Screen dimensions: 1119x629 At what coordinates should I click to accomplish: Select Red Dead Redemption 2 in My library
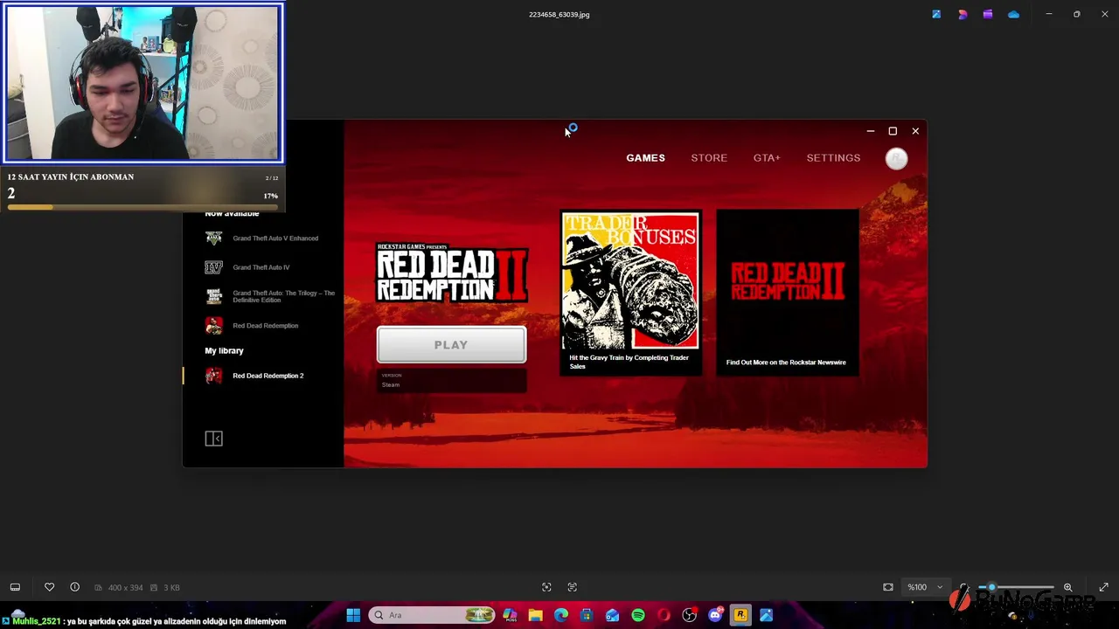point(268,376)
